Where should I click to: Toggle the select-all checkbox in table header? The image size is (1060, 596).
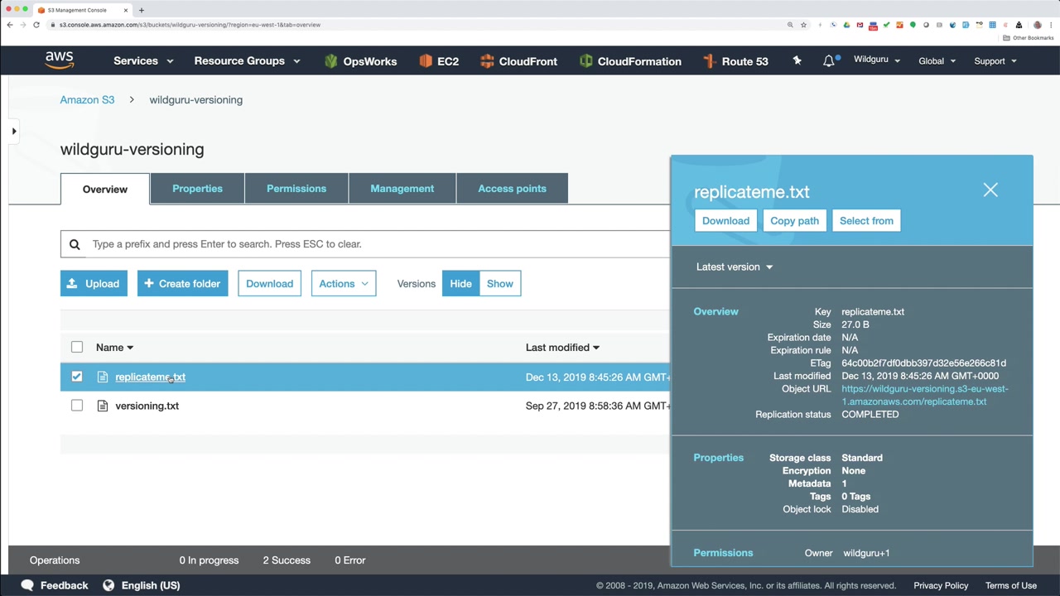pos(77,348)
